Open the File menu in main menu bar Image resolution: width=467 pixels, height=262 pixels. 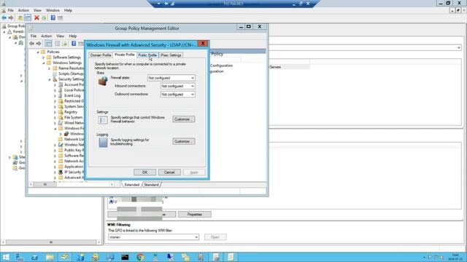tap(11, 10)
